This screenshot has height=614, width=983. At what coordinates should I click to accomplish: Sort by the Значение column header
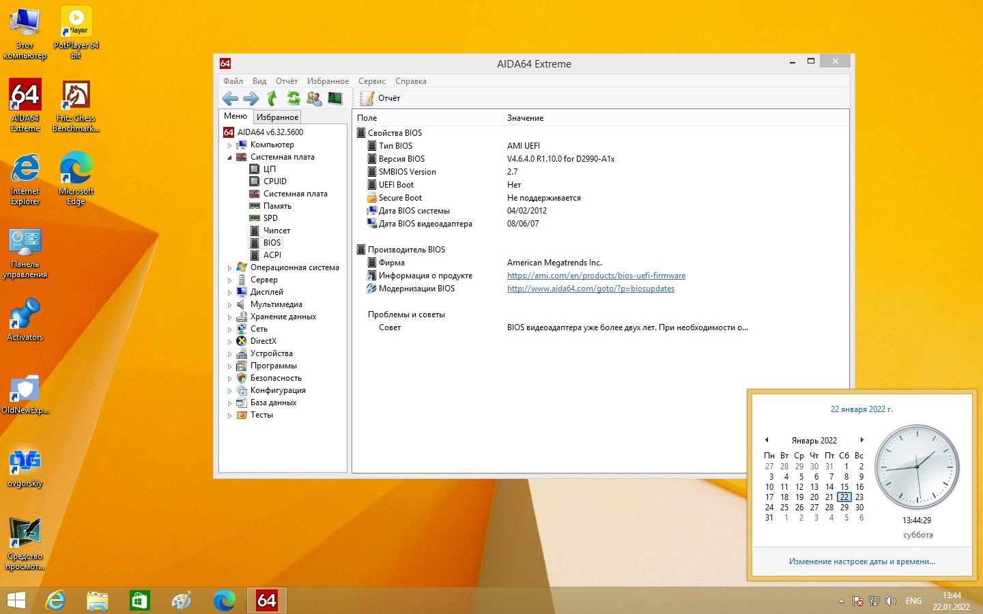pyautogui.click(x=628, y=118)
